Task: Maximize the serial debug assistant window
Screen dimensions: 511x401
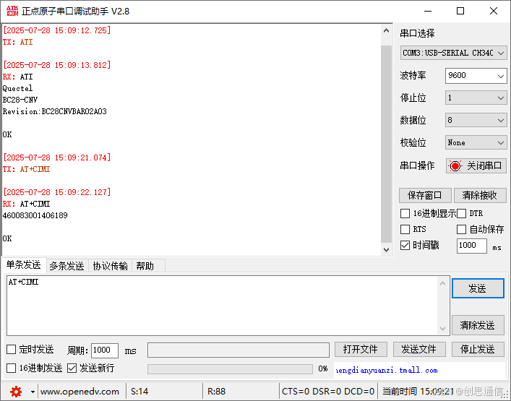Action: click(460, 11)
